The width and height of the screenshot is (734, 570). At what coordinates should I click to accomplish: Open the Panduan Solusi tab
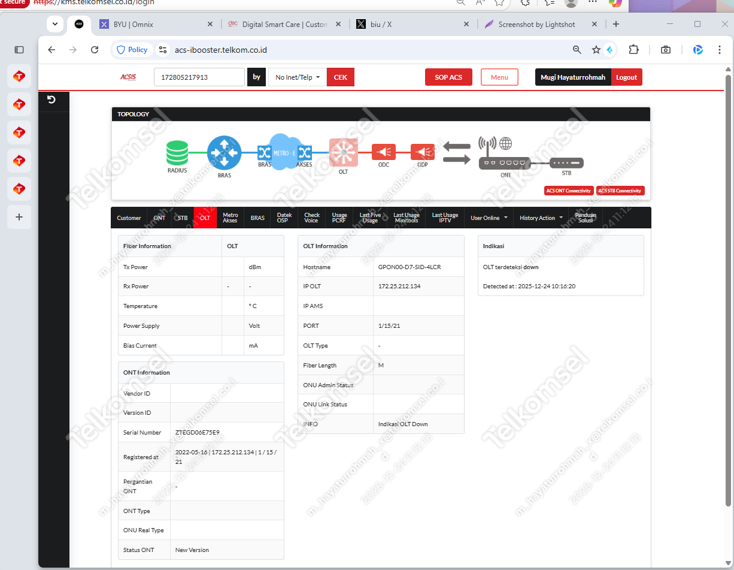pyautogui.click(x=586, y=218)
